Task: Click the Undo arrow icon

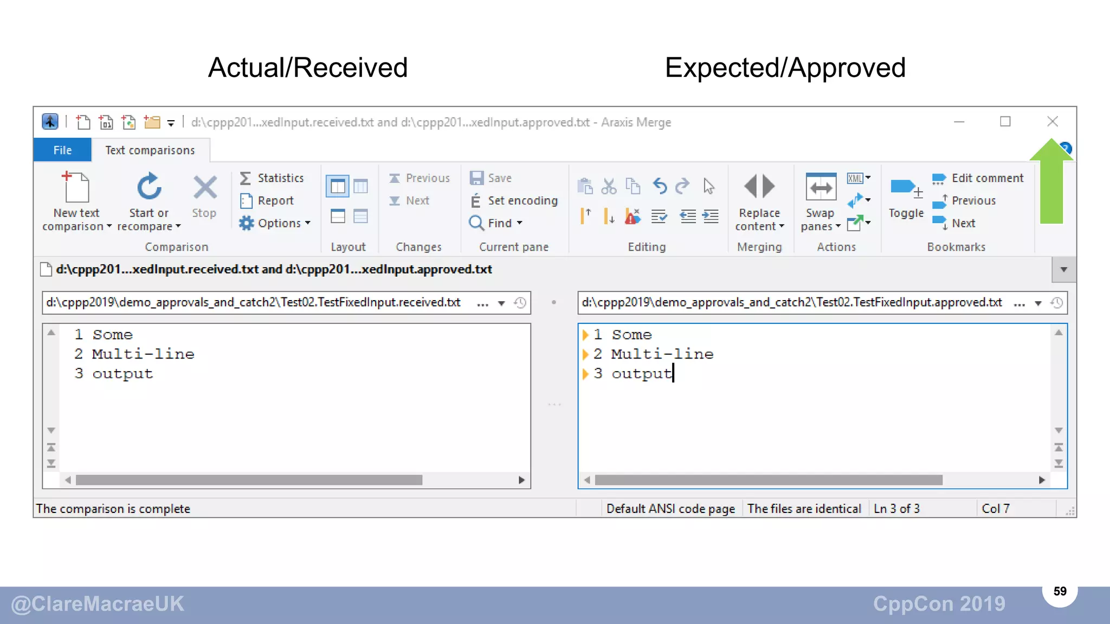Action: [x=659, y=186]
